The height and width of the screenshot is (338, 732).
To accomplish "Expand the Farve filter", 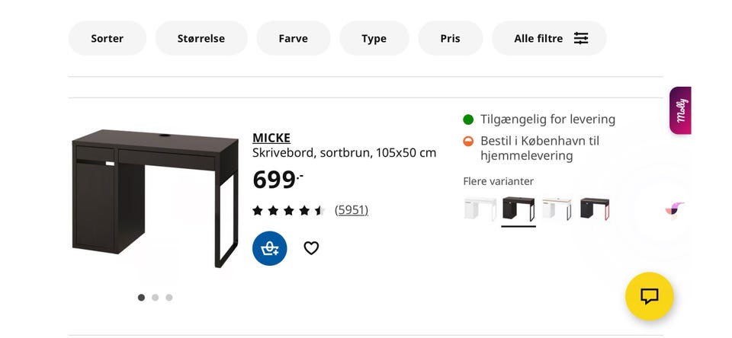I will tap(293, 38).
